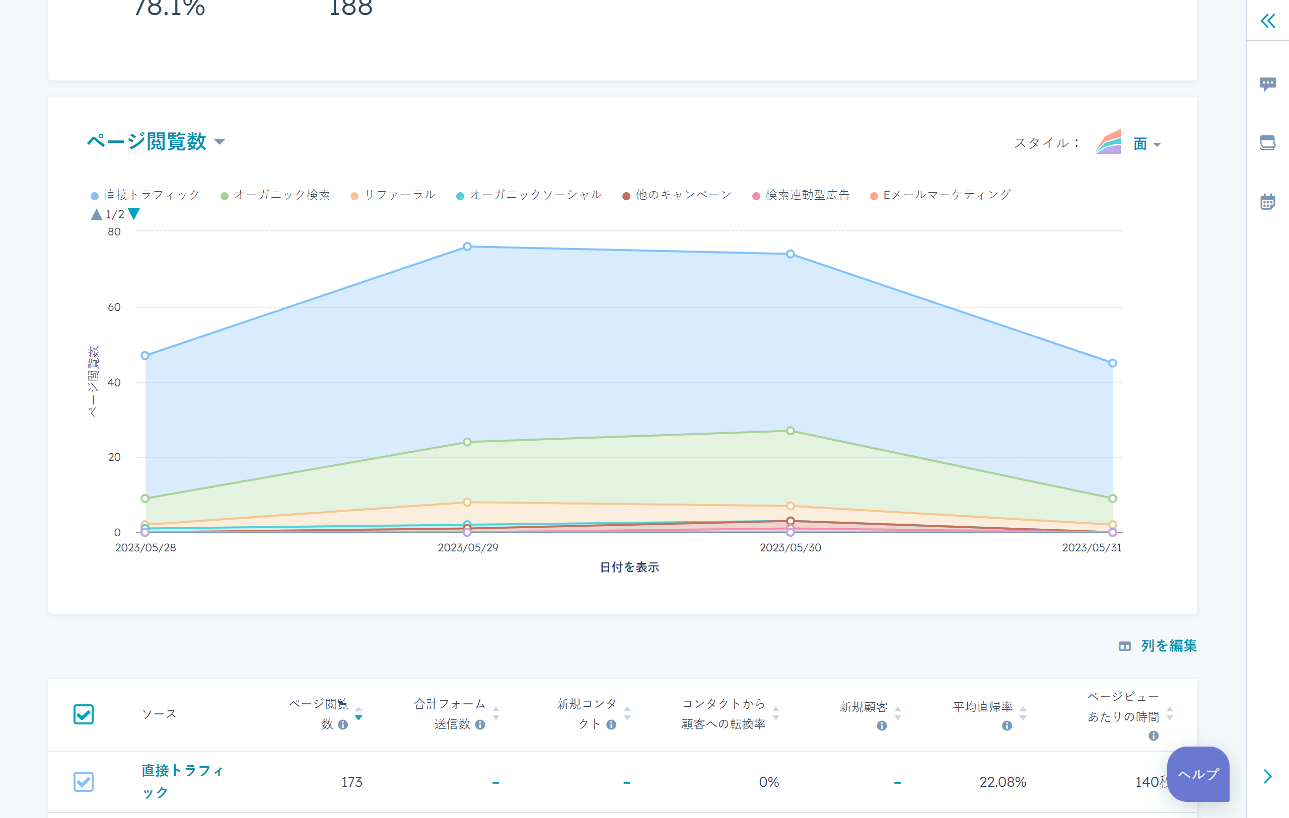Click the right chevron at sidebar bottom
The height and width of the screenshot is (818, 1289).
(x=1267, y=776)
